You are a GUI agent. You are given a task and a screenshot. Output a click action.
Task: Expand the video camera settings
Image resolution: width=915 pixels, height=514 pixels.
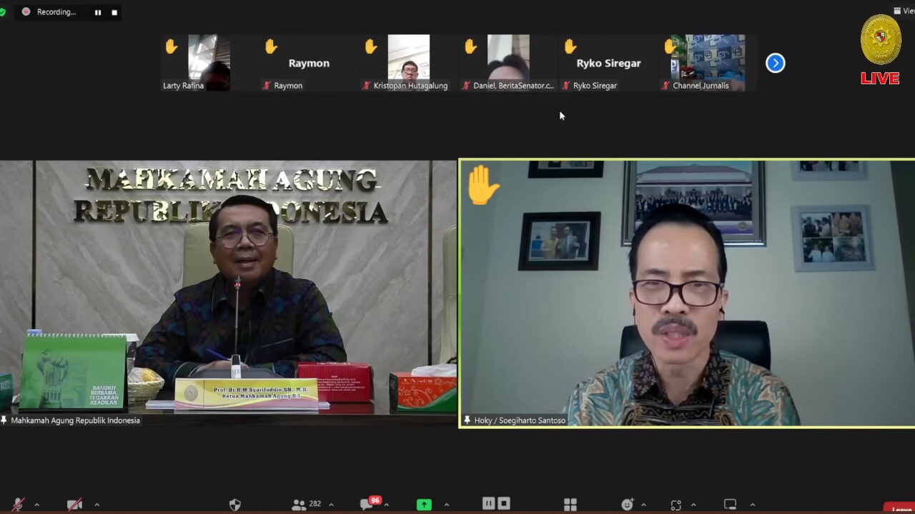[x=97, y=505]
